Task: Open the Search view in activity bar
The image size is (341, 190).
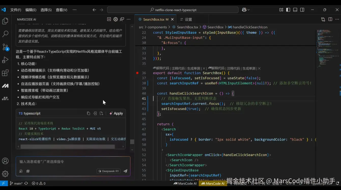Action: pyautogui.click(x=5, y=34)
